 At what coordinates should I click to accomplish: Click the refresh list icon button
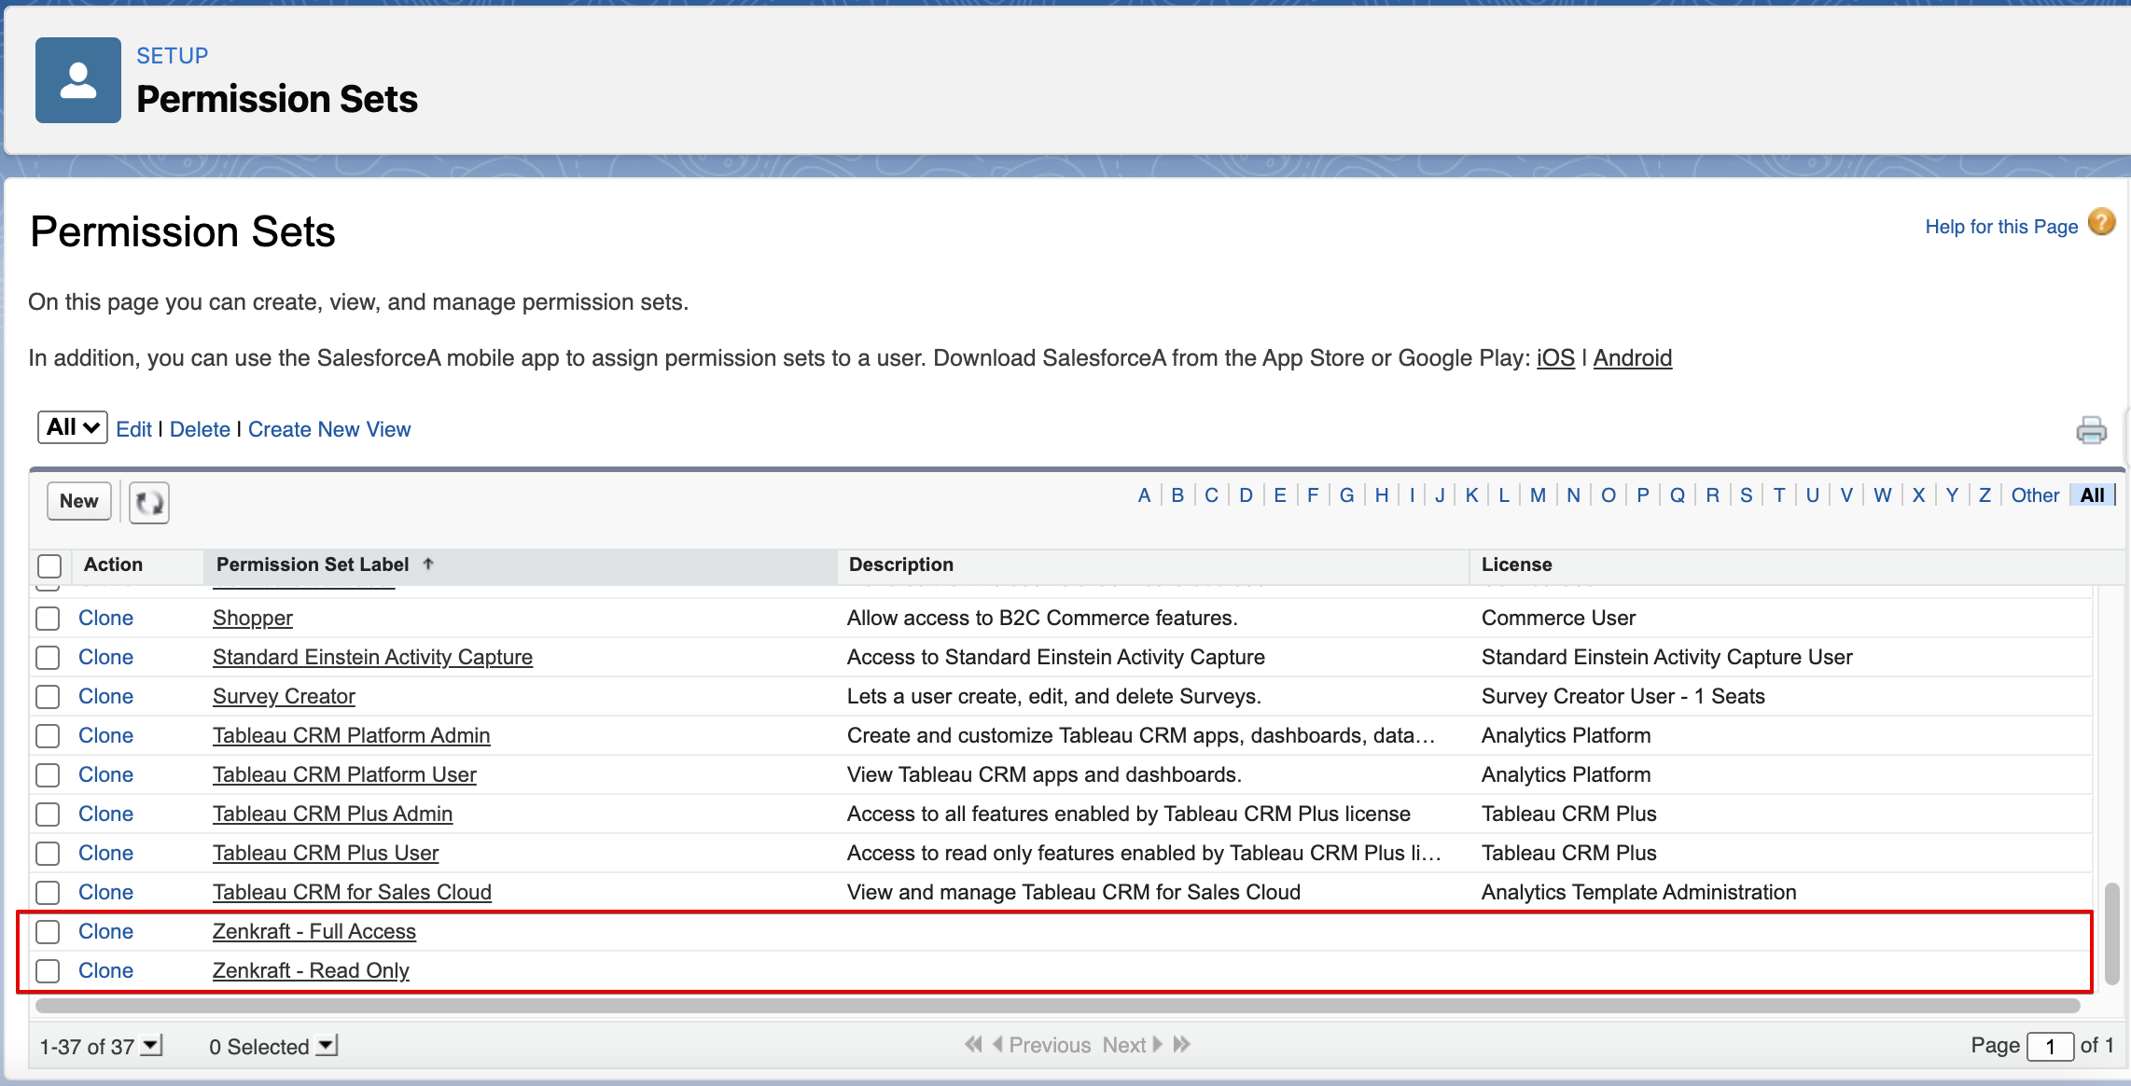pos(149,503)
